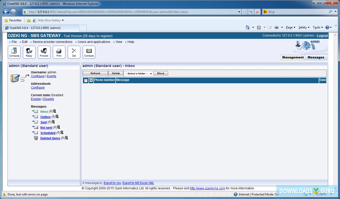The height and width of the screenshot is (199, 340).
Task: Click the Export to MS Excel XML link
Action: pyautogui.click(x=138, y=183)
